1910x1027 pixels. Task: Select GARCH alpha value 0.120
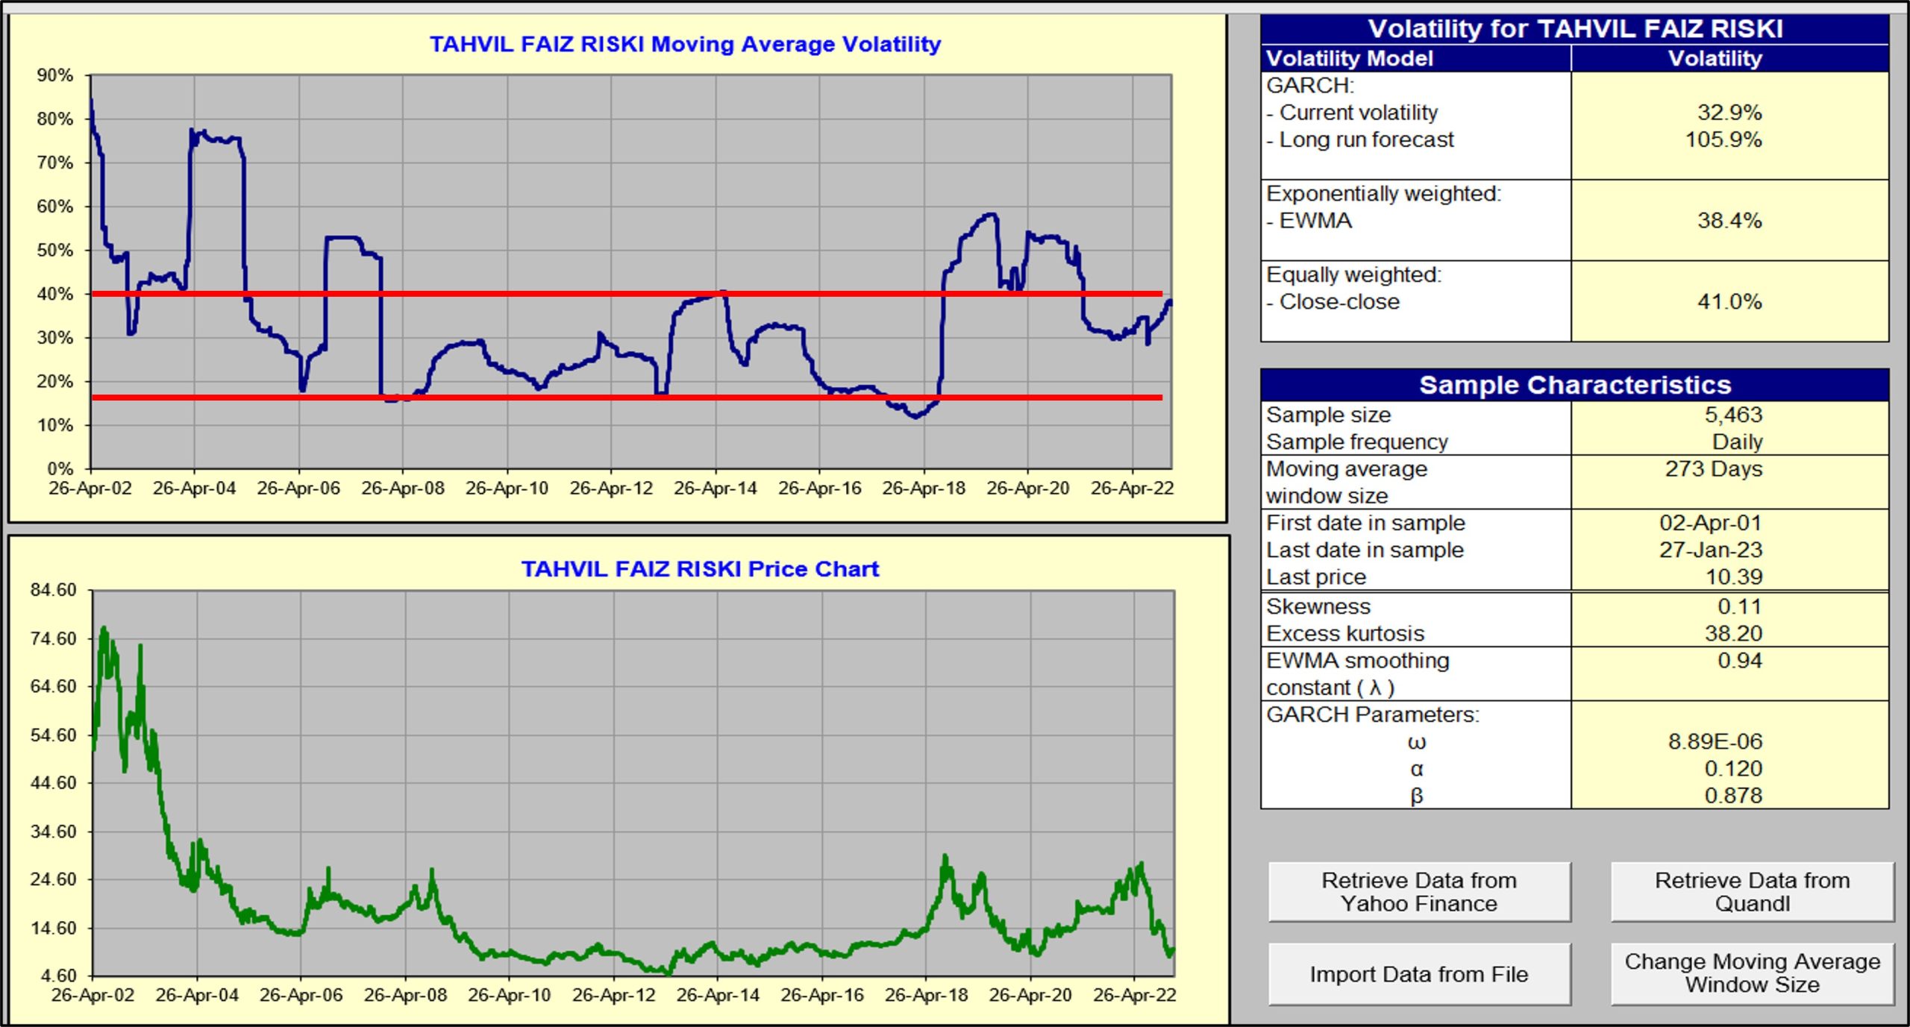(x=1734, y=768)
